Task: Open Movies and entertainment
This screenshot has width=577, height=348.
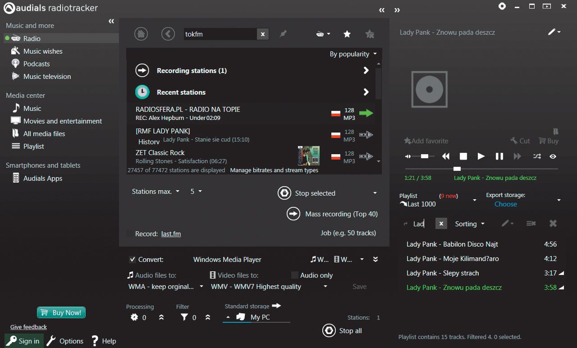Action: [x=63, y=121]
